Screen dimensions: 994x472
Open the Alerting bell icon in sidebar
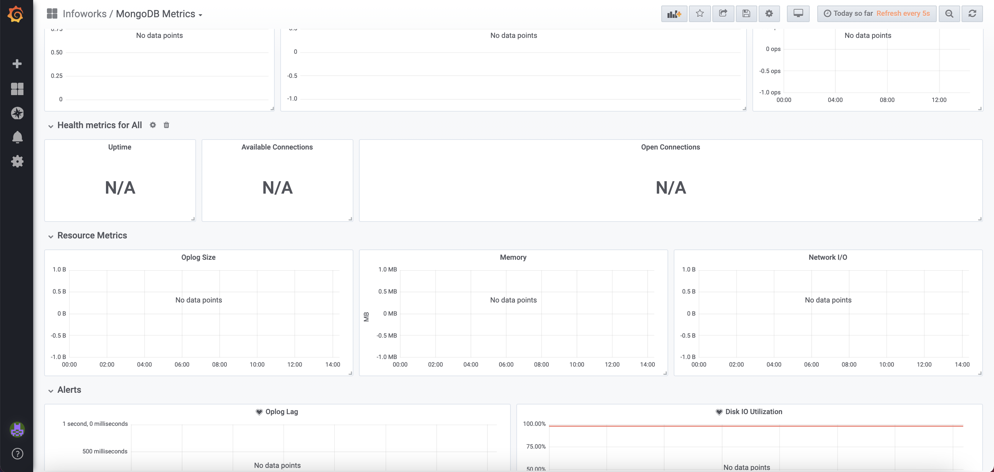pos(17,137)
